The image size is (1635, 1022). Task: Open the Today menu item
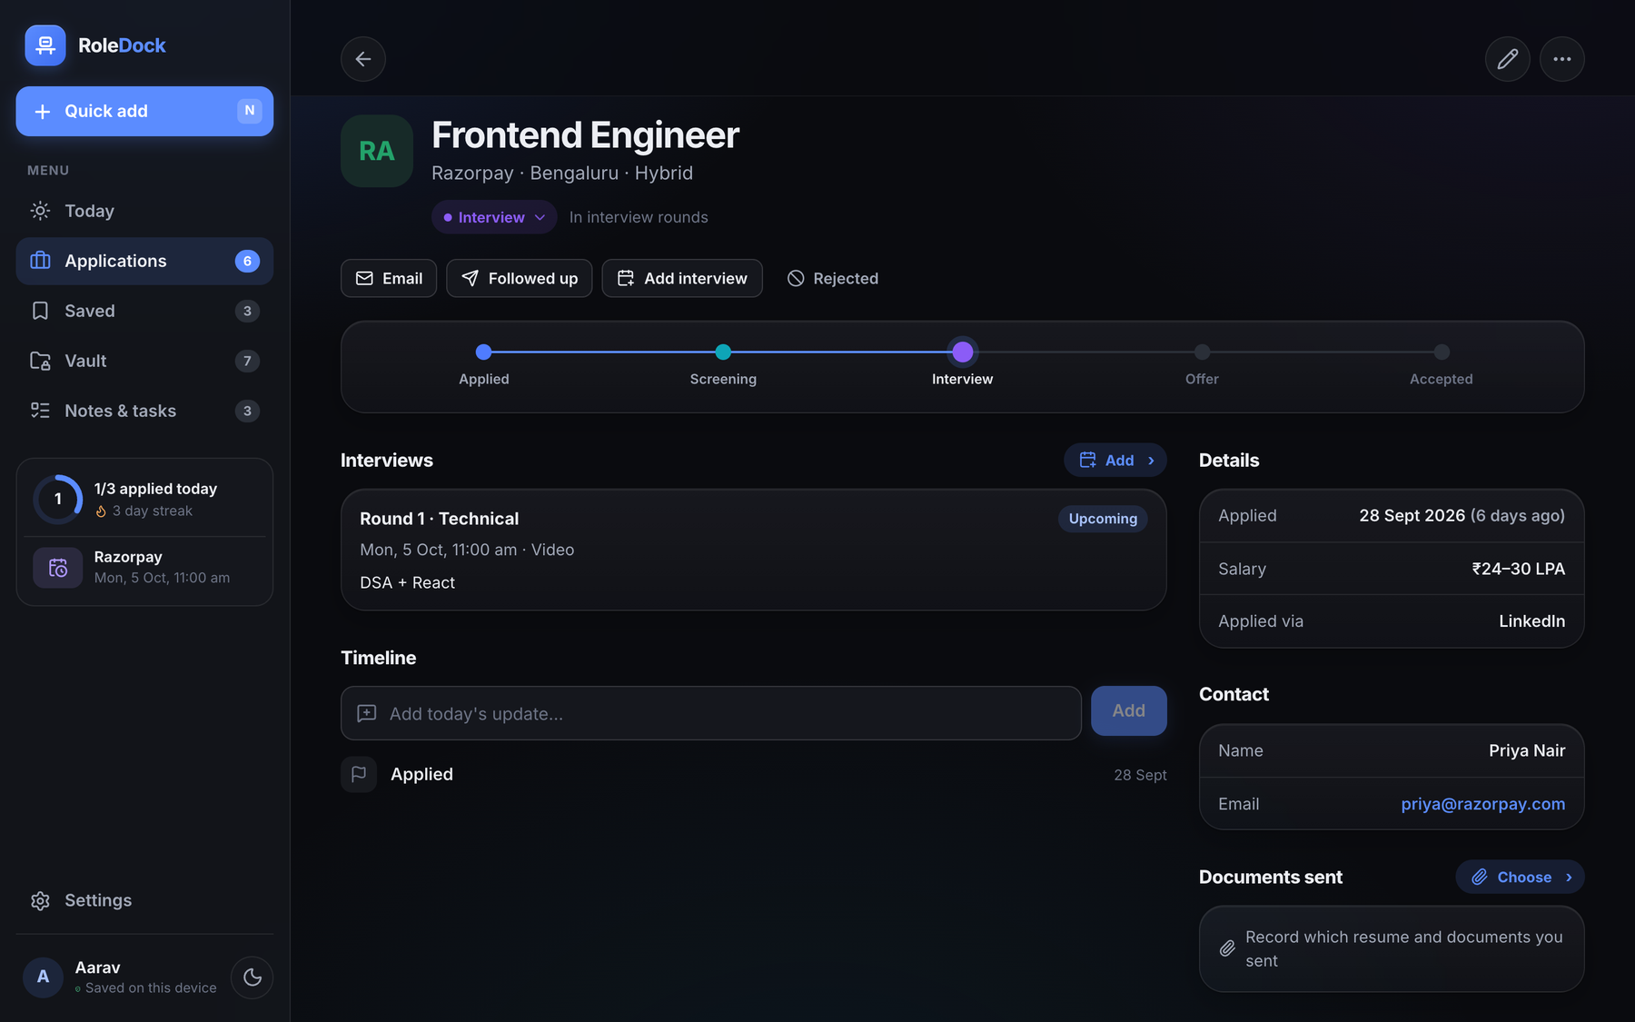click(x=145, y=211)
